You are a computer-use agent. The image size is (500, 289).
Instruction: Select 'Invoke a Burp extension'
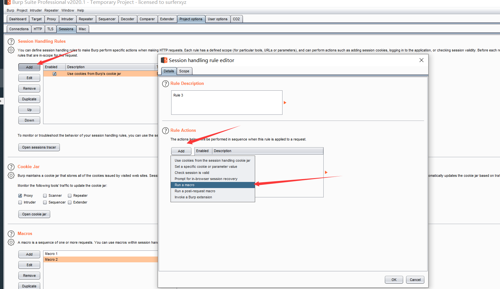(x=213, y=197)
